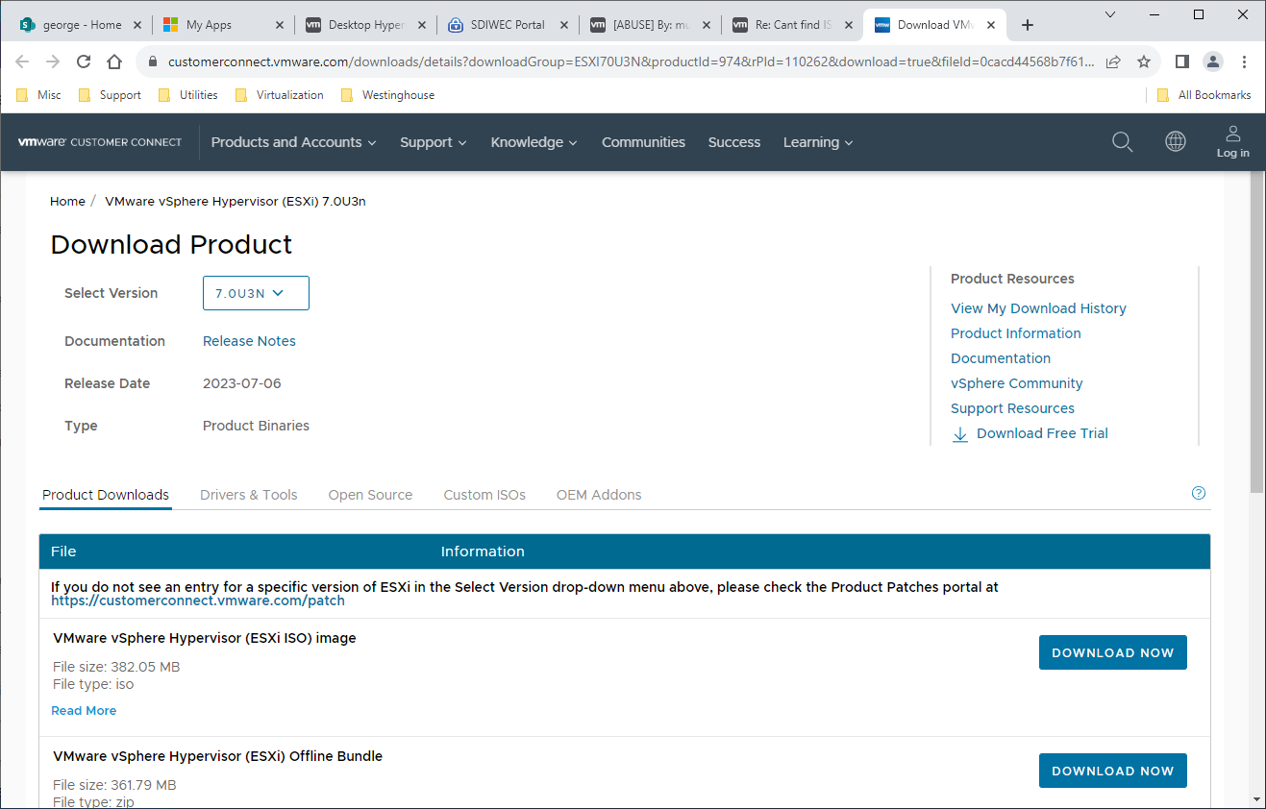This screenshot has height=809, width=1266.
Task: Click the site padlock icon
Action: pyautogui.click(x=152, y=61)
